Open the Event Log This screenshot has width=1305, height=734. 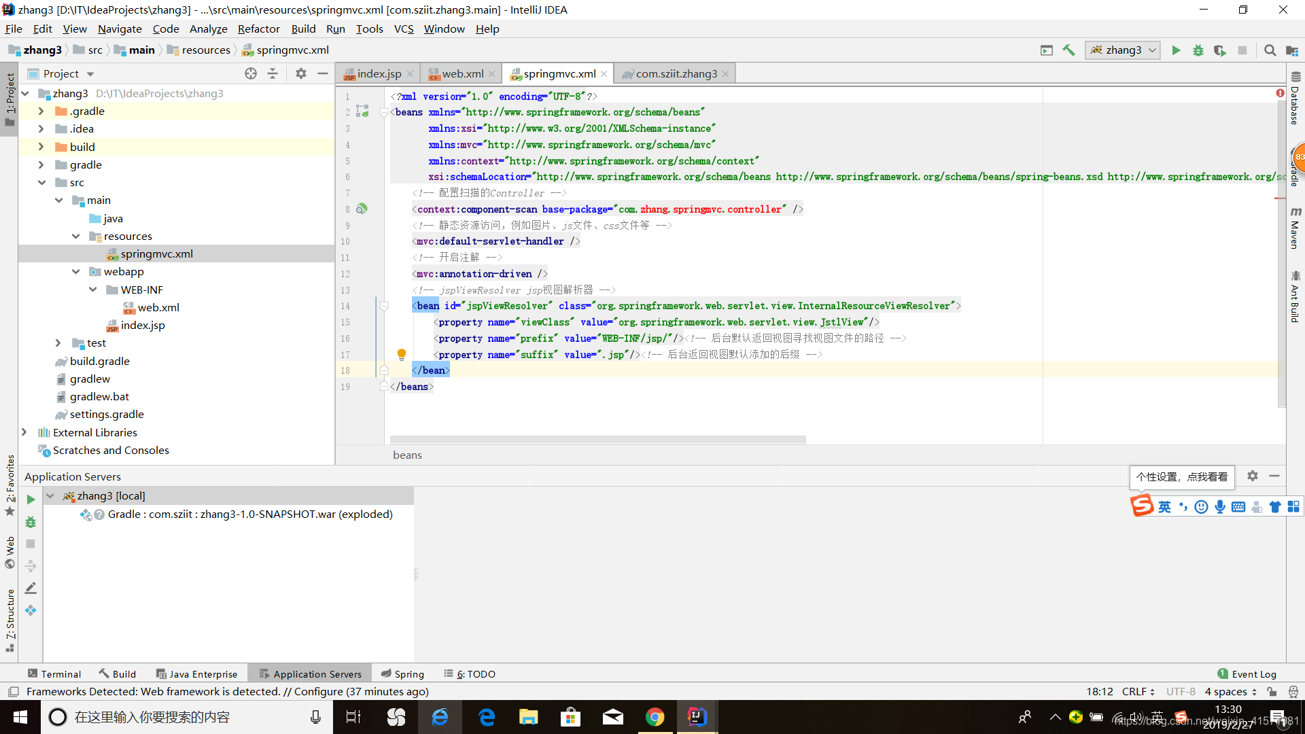coord(1247,674)
